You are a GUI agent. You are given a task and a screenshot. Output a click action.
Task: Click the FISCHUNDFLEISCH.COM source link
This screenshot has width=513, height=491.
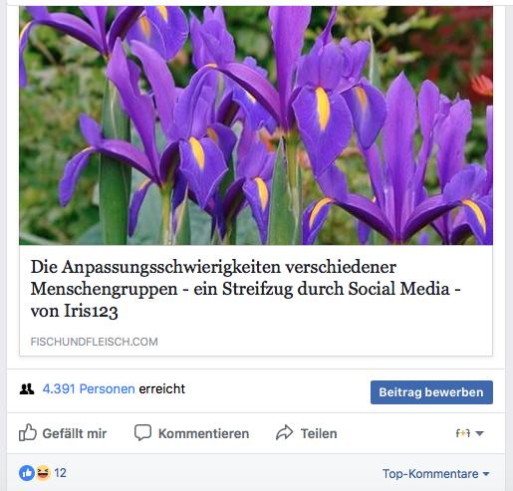95,342
